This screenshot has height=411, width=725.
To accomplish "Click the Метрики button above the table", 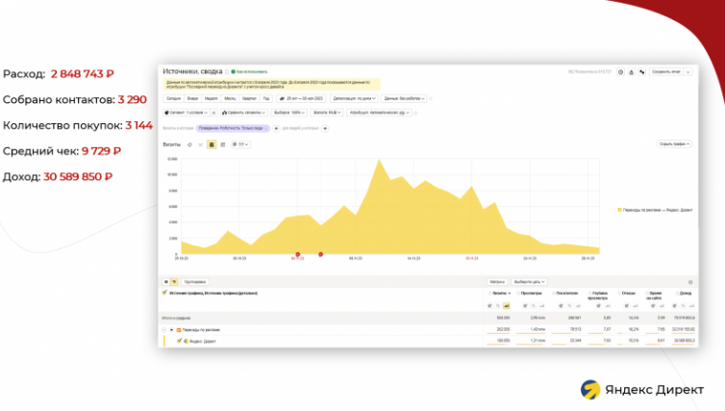I will [x=497, y=282].
